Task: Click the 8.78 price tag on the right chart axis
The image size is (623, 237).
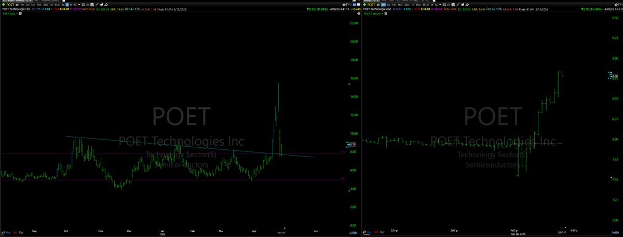Action: click(615, 76)
